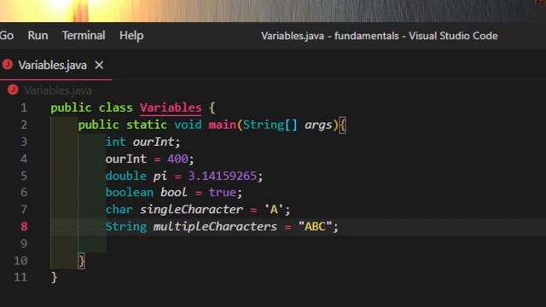Open the Terminal menu

coord(84,36)
